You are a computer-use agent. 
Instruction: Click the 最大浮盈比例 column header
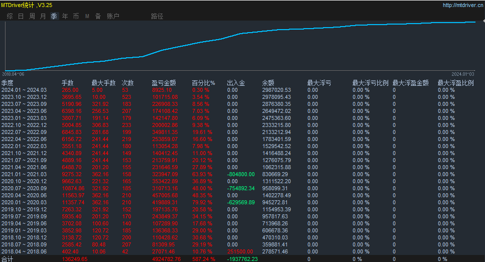pyautogui.click(x=456, y=83)
